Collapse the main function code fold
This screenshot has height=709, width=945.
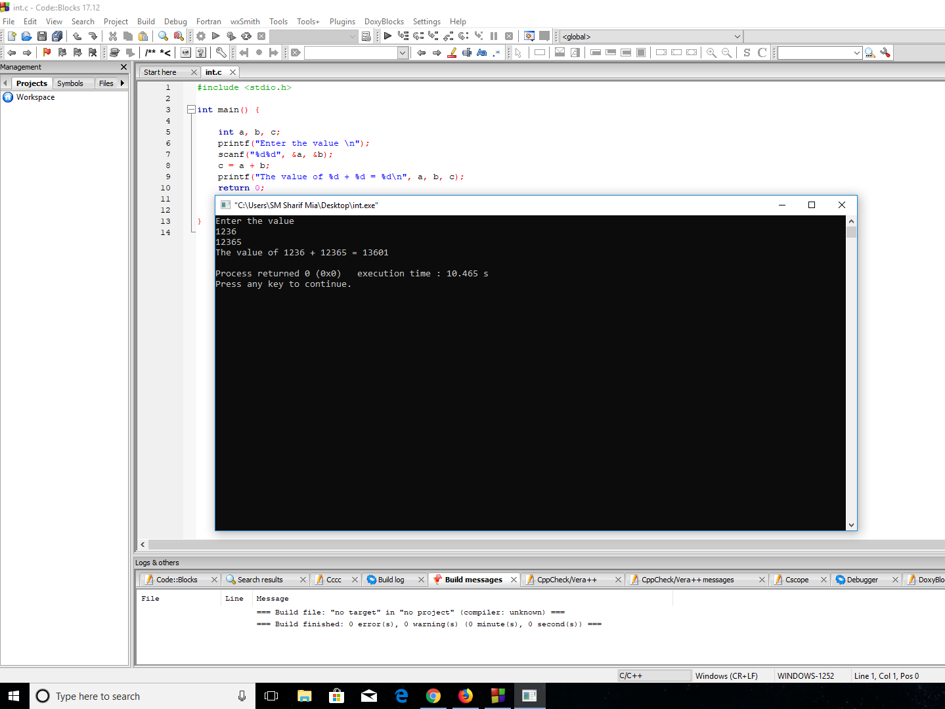pyautogui.click(x=190, y=110)
